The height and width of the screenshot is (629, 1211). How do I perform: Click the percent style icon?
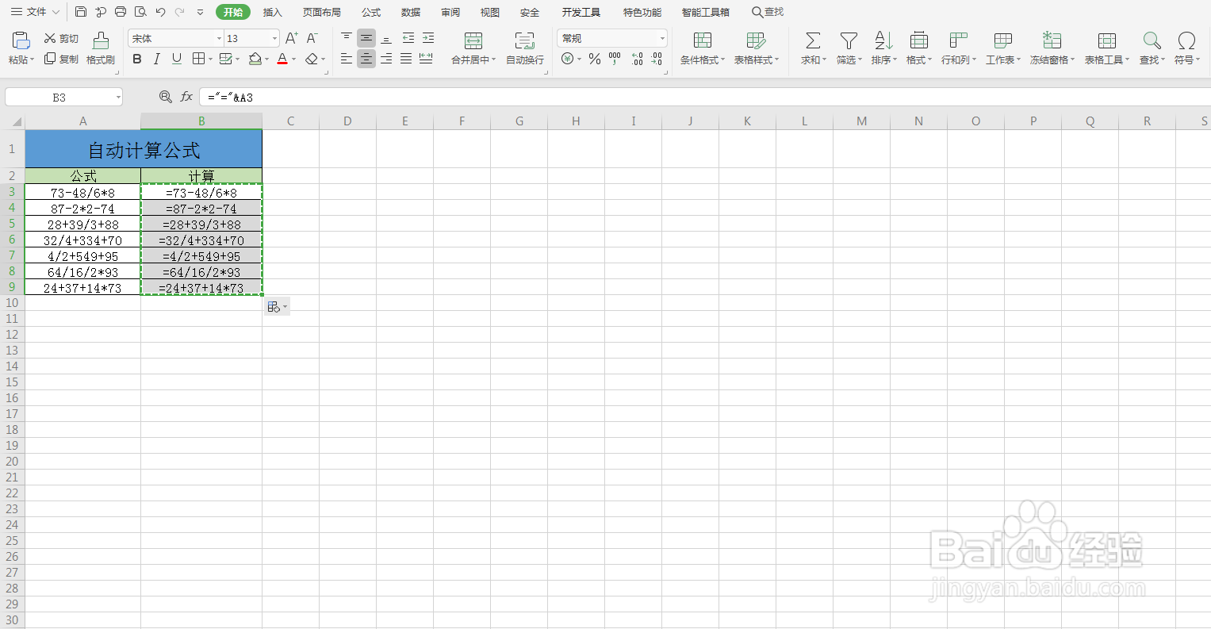pyautogui.click(x=595, y=59)
